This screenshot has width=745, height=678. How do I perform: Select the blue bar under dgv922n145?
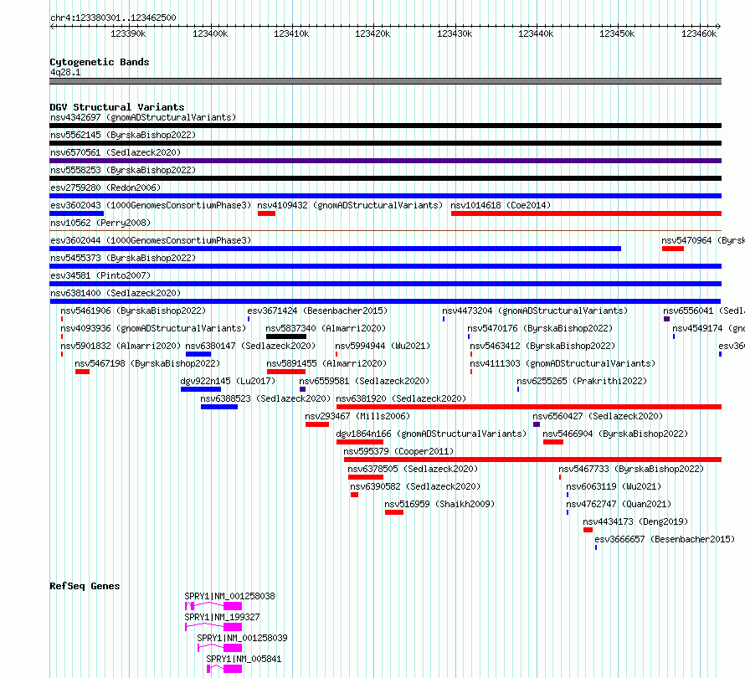tap(201, 389)
